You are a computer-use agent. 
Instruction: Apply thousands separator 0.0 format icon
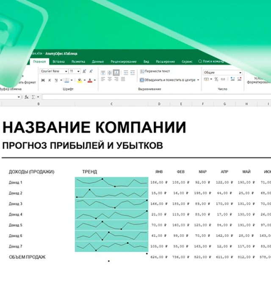(223, 79)
